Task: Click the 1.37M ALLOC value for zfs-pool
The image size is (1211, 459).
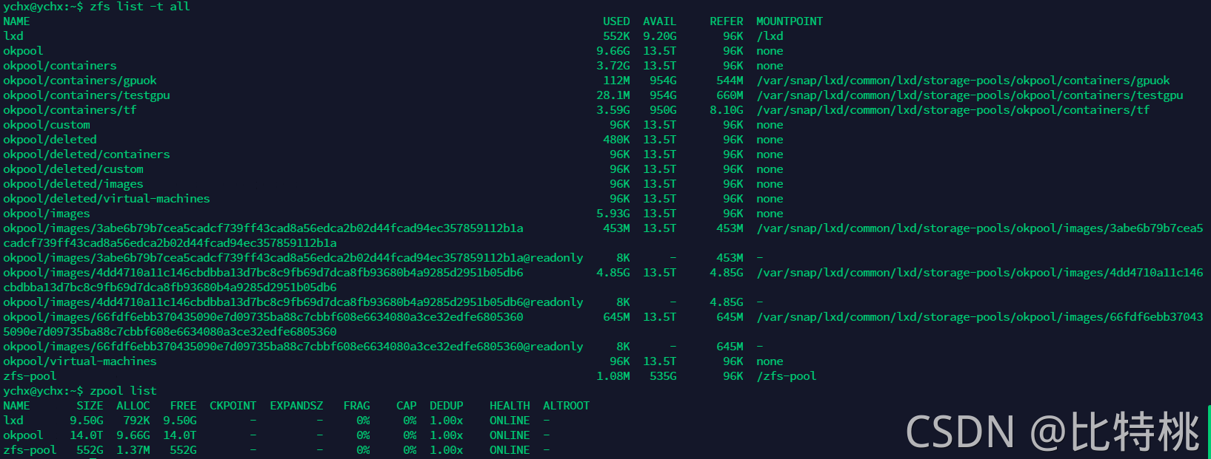Action: pos(133,450)
